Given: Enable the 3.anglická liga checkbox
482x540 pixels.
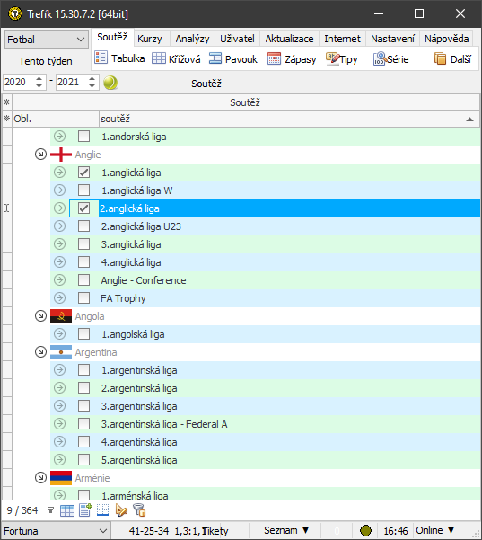Looking at the screenshot, I should click(x=84, y=244).
